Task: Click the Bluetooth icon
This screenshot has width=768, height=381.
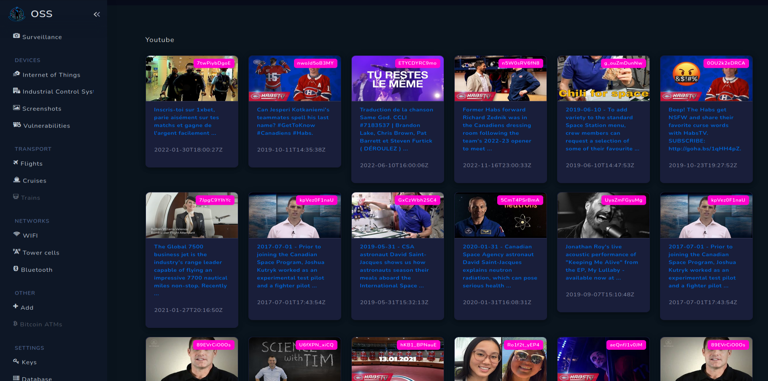Action: (x=16, y=269)
